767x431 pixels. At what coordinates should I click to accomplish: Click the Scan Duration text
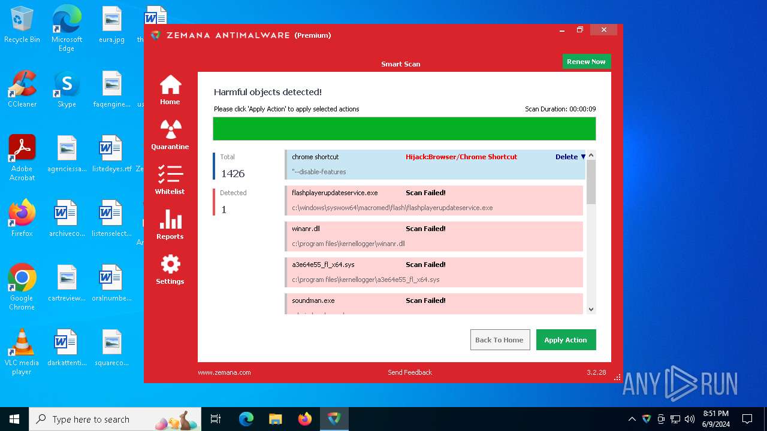tap(560, 109)
